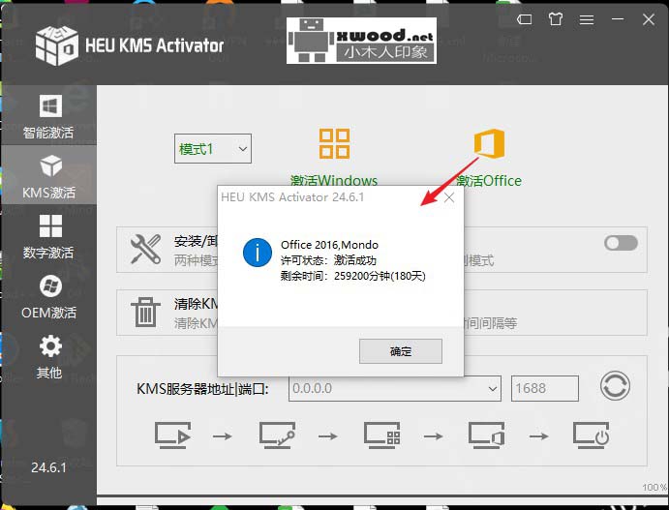The width and height of the screenshot is (669, 510).
Task: Click the Office 2016,Mondo text in dialog
Action: (329, 245)
